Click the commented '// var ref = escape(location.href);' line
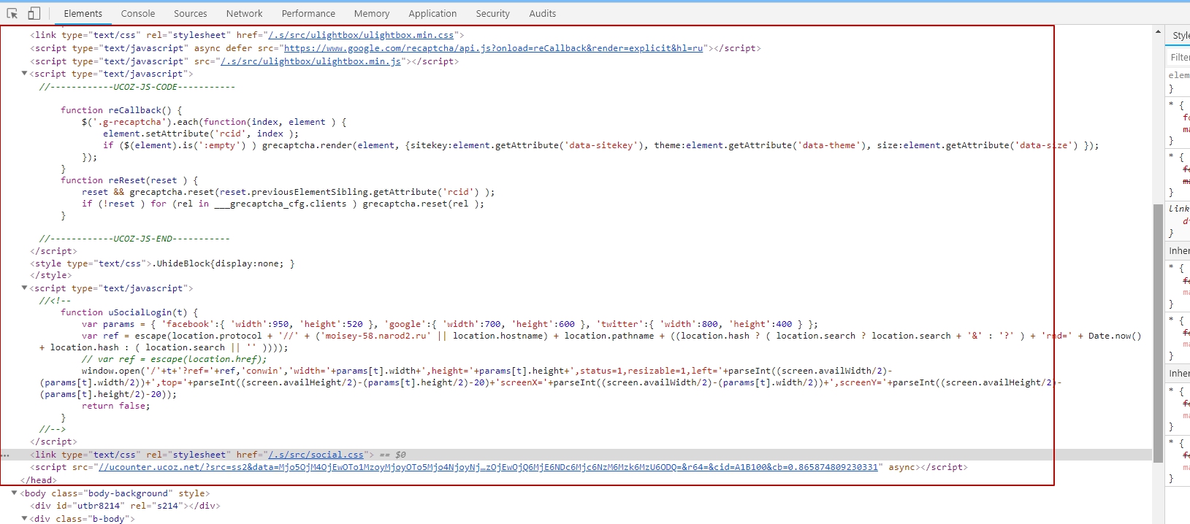Viewport: 1190px width, 524px height. (x=175, y=359)
